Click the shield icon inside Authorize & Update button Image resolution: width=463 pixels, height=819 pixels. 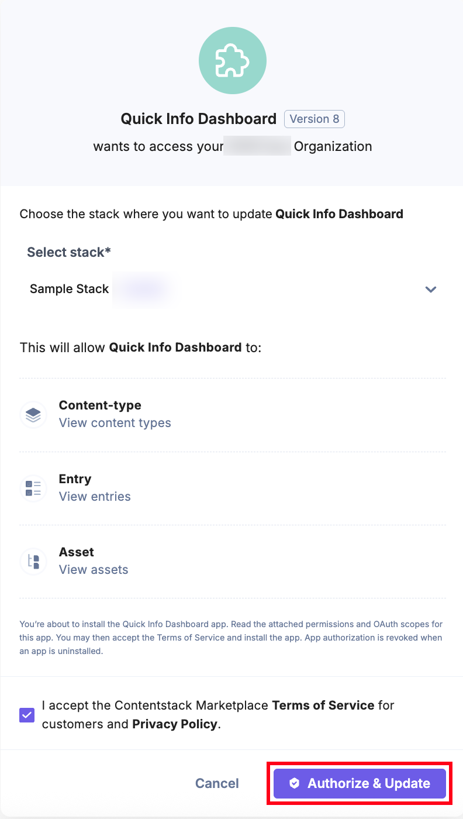[295, 783]
